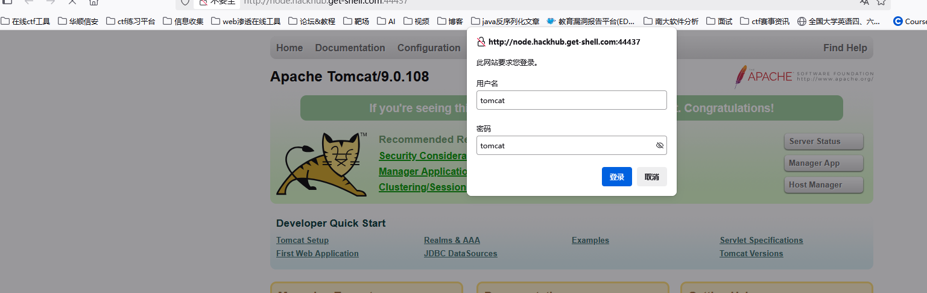Open the Clustering/Session link
The height and width of the screenshot is (293, 927).
423,187
